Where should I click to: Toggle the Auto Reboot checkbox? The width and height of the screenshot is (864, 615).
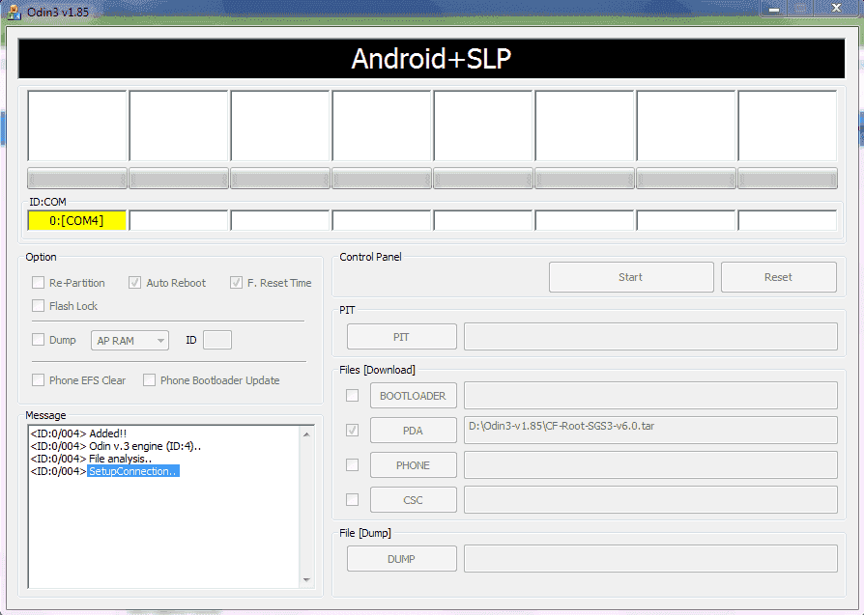134,283
